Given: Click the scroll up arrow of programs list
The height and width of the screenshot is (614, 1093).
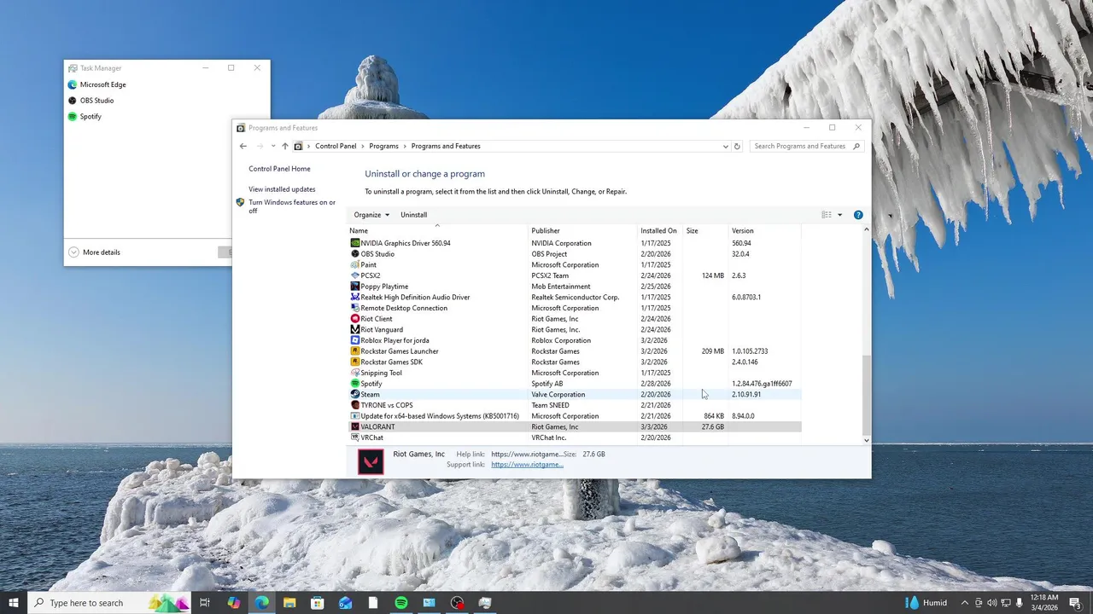Looking at the screenshot, I should pyautogui.click(x=867, y=229).
